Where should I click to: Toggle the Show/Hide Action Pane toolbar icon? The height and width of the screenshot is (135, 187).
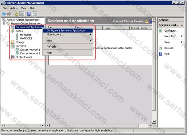point(35,14)
